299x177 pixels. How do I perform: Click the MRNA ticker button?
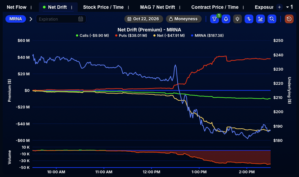click(x=16, y=19)
